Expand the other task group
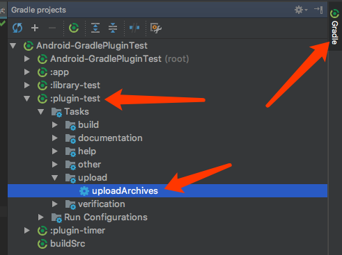The width and height of the screenshot is (342, 255). pyautogui.click(x=55, y=165)
